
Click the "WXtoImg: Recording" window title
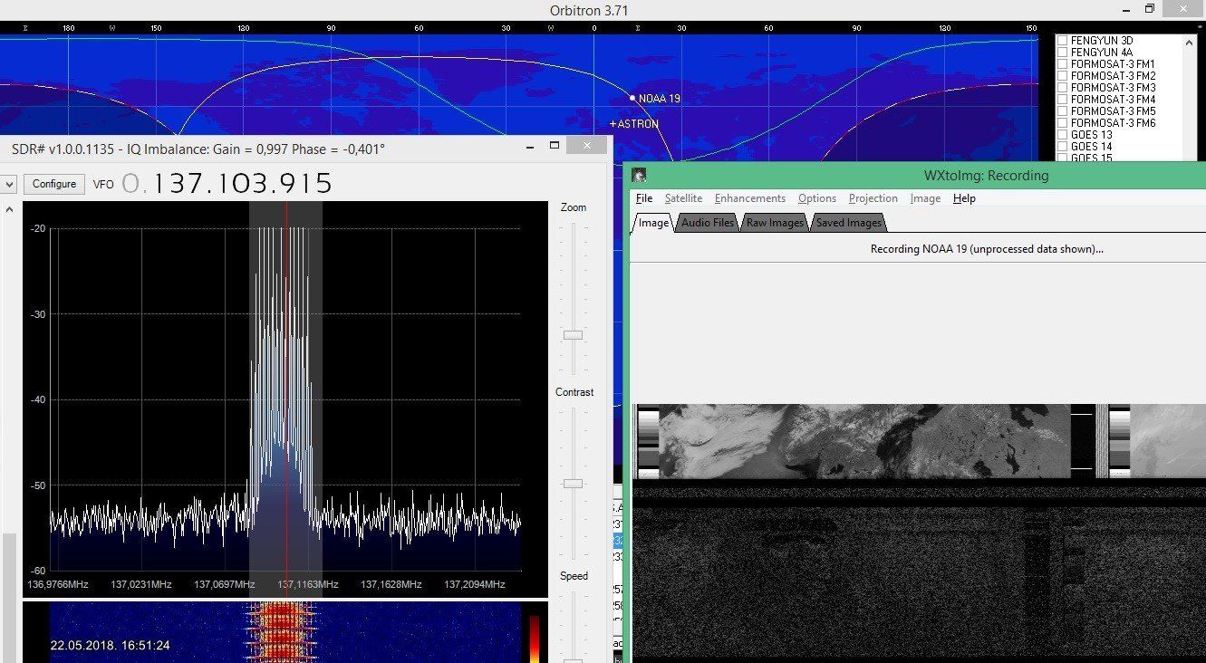(986, 176)
